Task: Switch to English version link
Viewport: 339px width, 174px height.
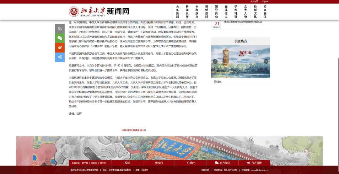Action: [265, 2]
